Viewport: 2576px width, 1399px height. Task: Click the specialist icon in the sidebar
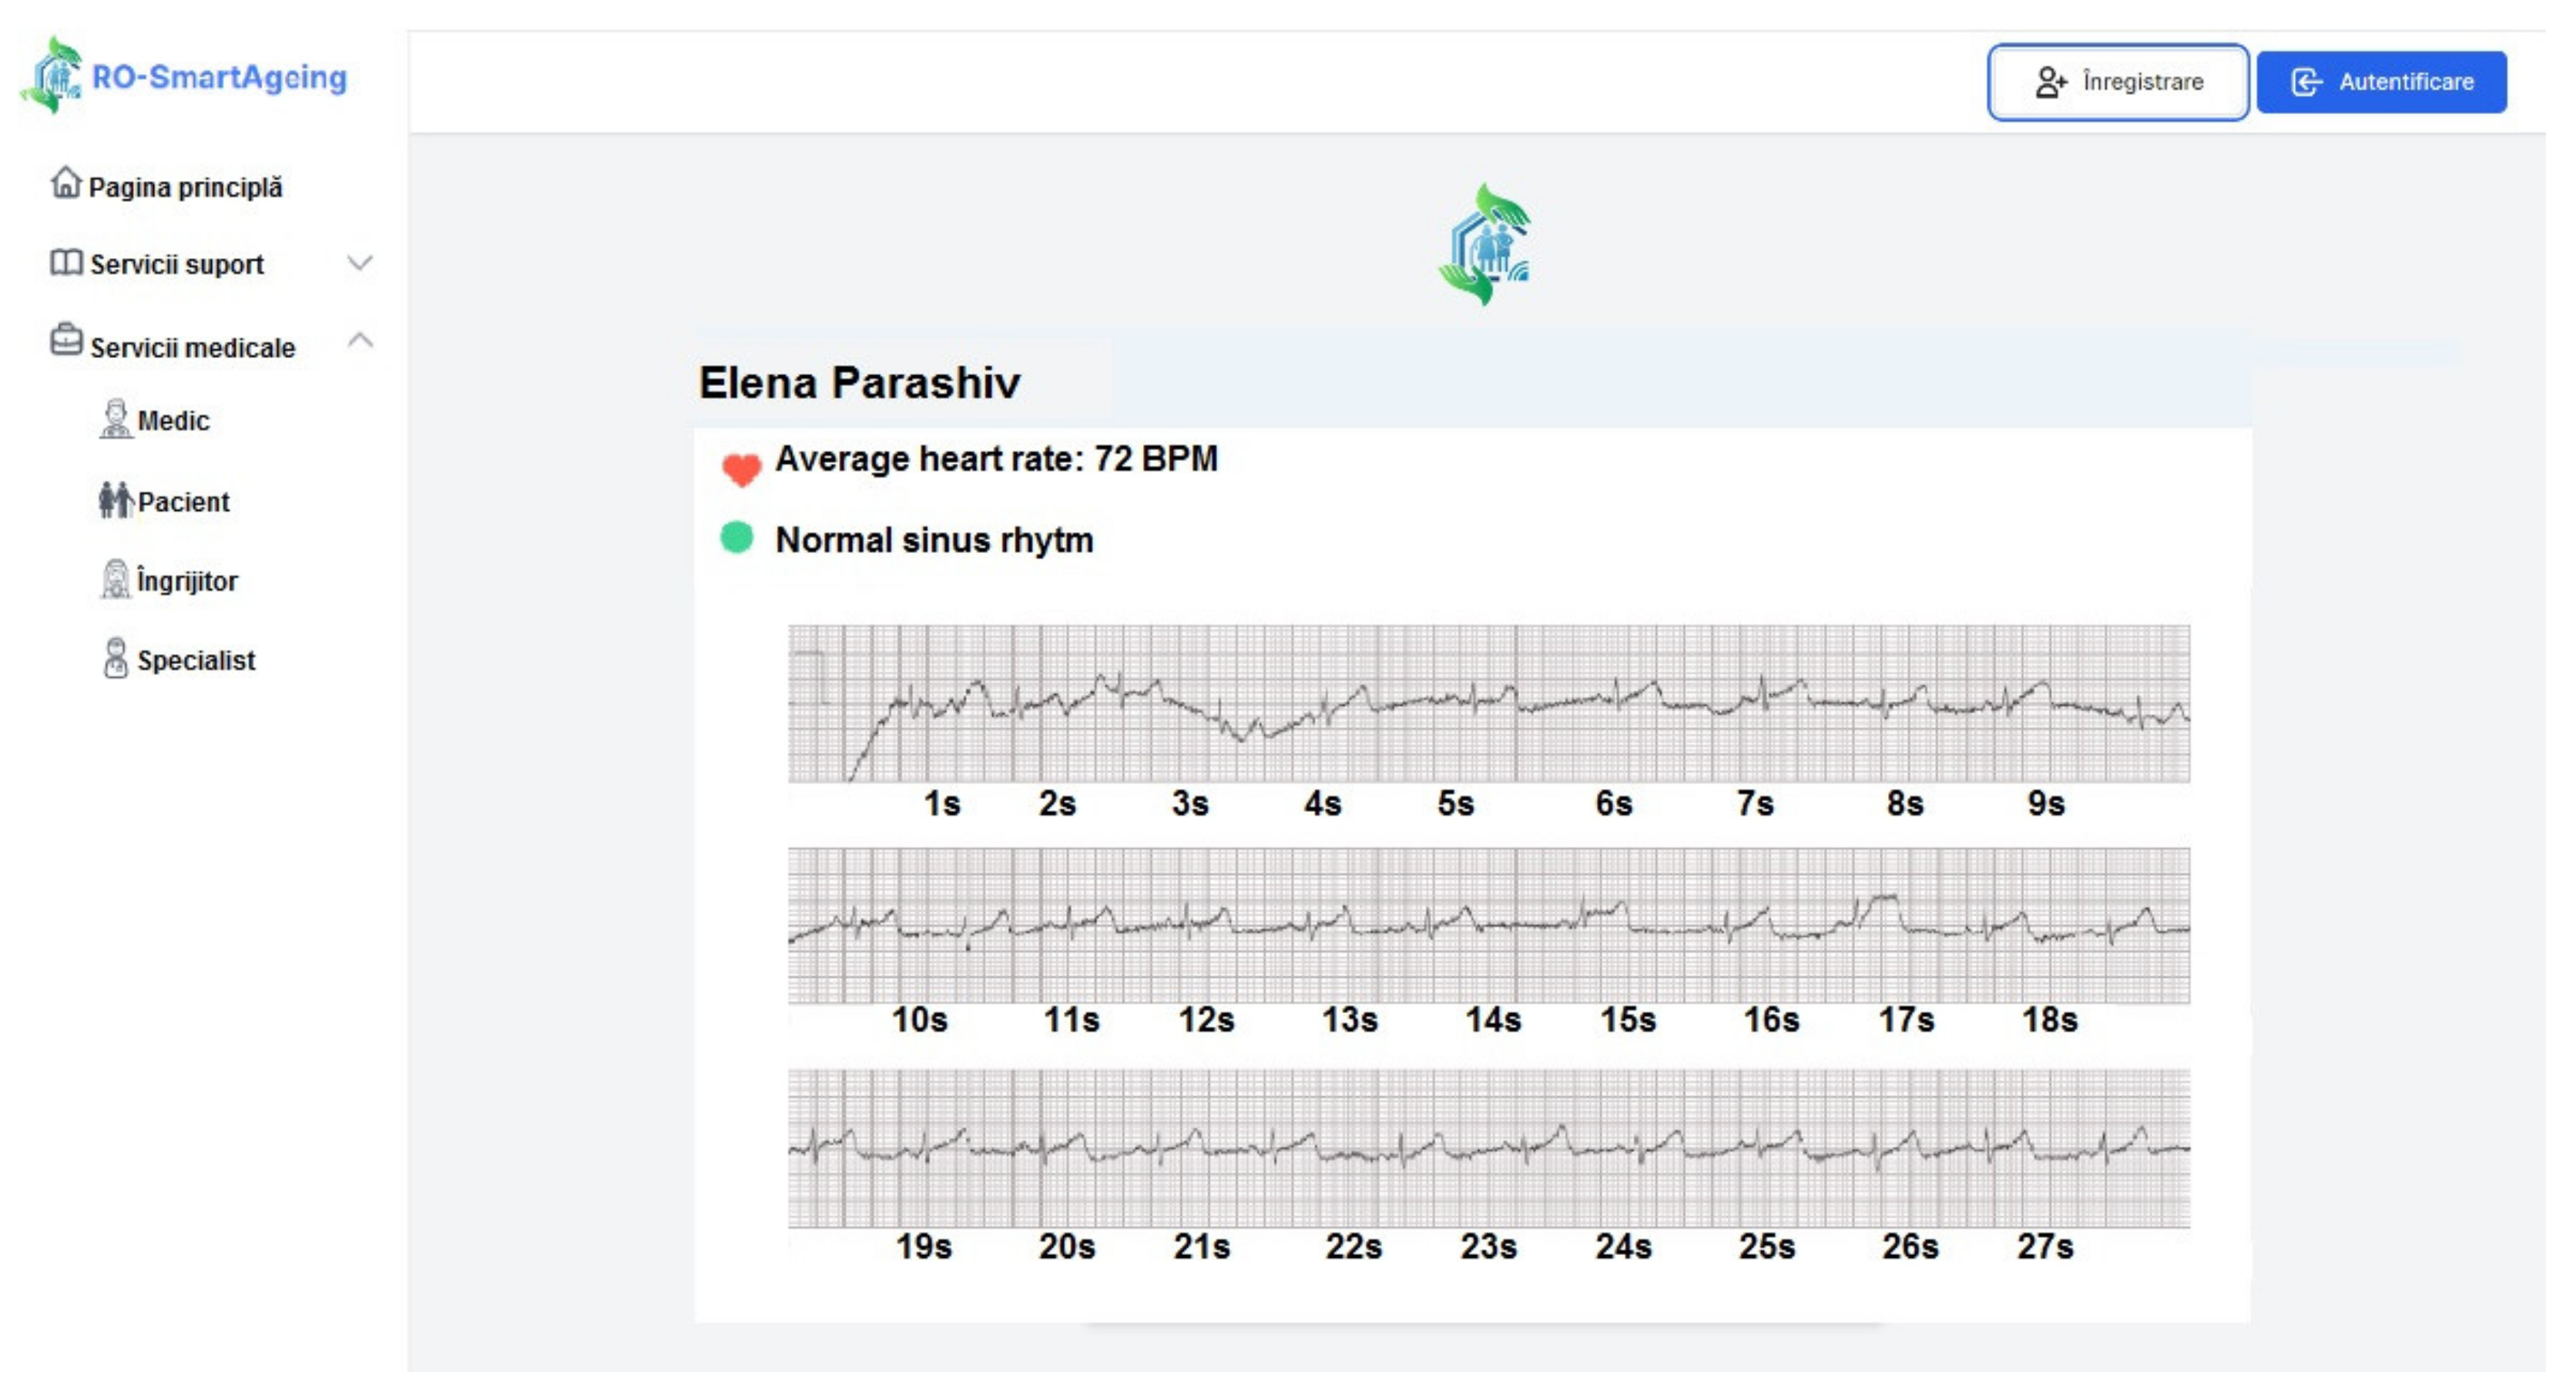coord(116,658)
